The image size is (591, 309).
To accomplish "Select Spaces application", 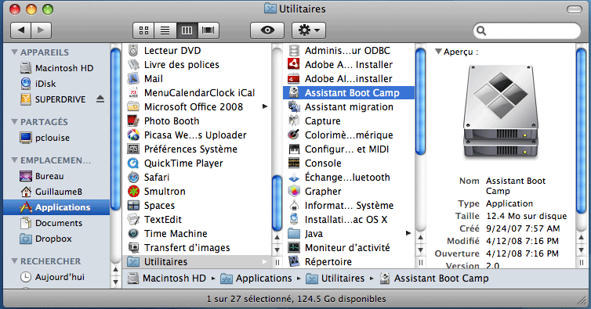I will coord(197,205).
